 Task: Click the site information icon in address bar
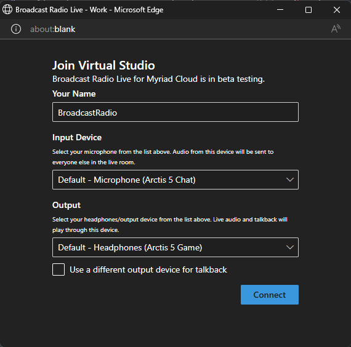(16, 29)
